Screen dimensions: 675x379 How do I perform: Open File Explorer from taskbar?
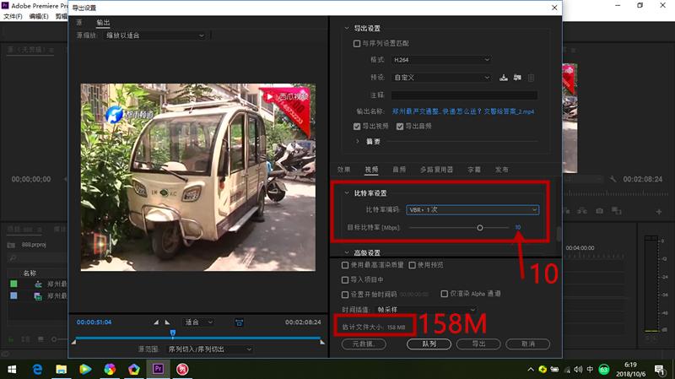coord(62,369)
